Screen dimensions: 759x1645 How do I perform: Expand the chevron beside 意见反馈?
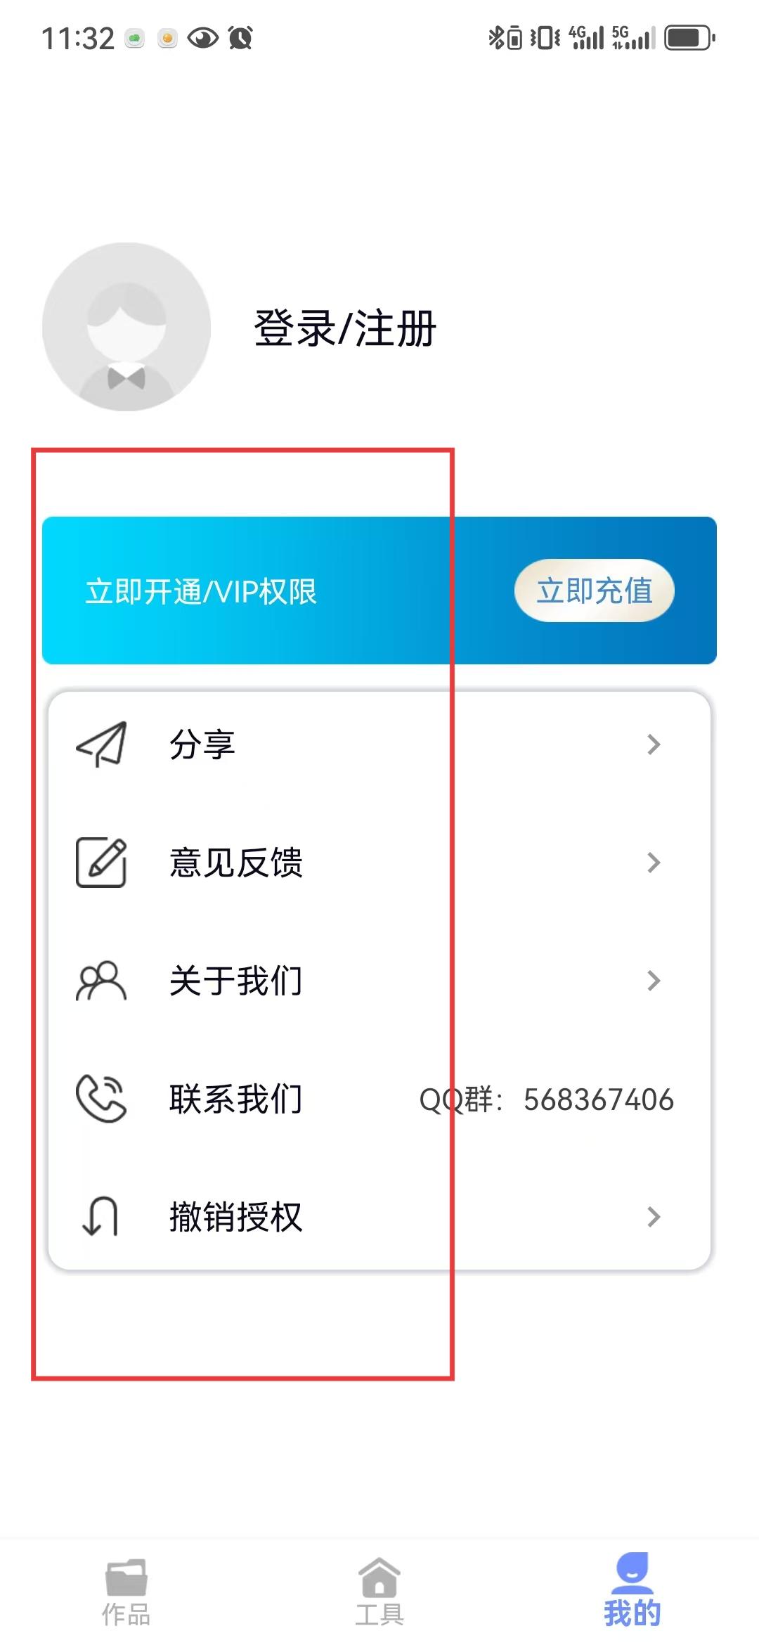654,863
